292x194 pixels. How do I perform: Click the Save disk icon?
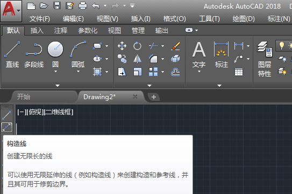(x=57, y=6)
